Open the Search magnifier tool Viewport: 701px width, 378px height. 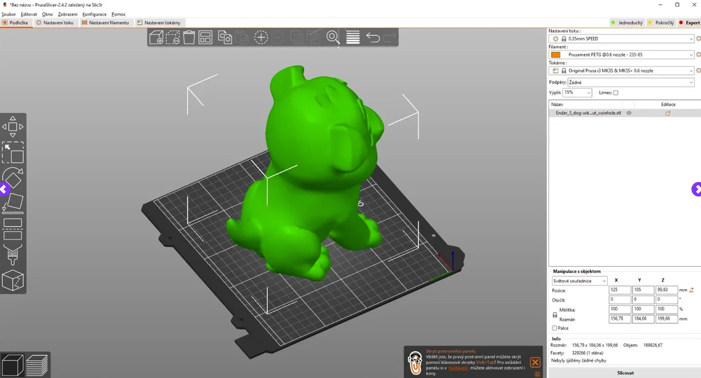pyautogui.click(x=333, y=37)
